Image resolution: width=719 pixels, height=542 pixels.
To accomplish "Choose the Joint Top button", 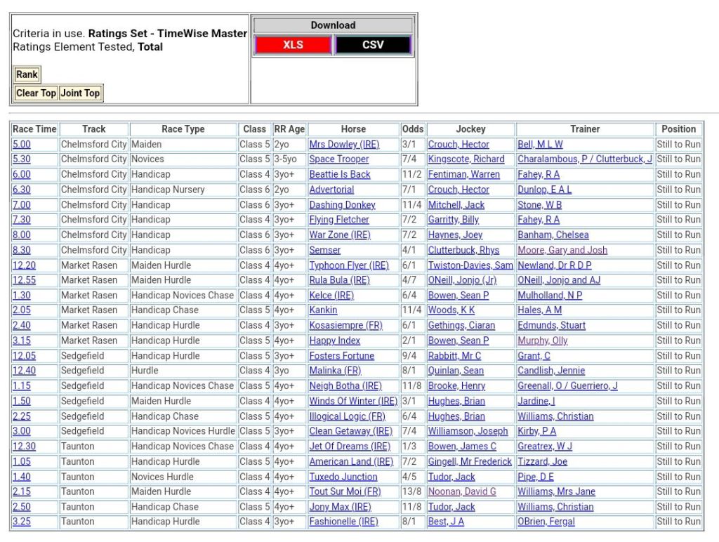I will pos(80,93).
